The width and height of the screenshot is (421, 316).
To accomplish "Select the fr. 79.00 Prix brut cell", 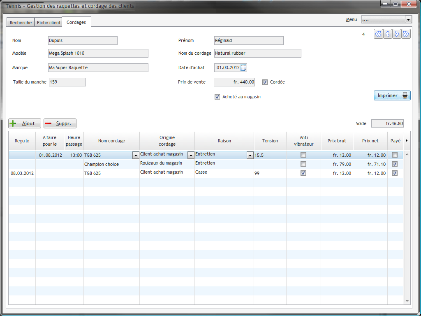I will pyautogui.click(x=337, y=164).
